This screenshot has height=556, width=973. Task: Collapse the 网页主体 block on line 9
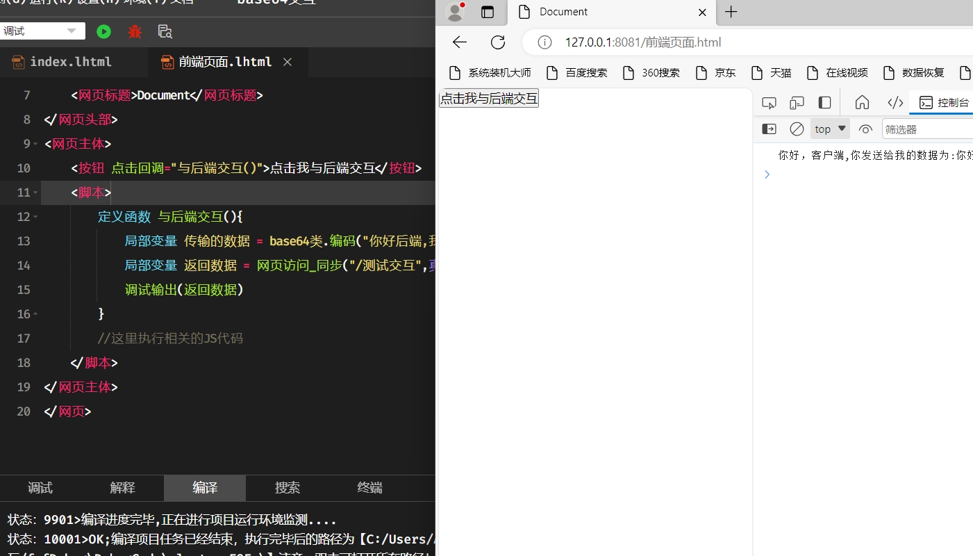click(35, 145)
